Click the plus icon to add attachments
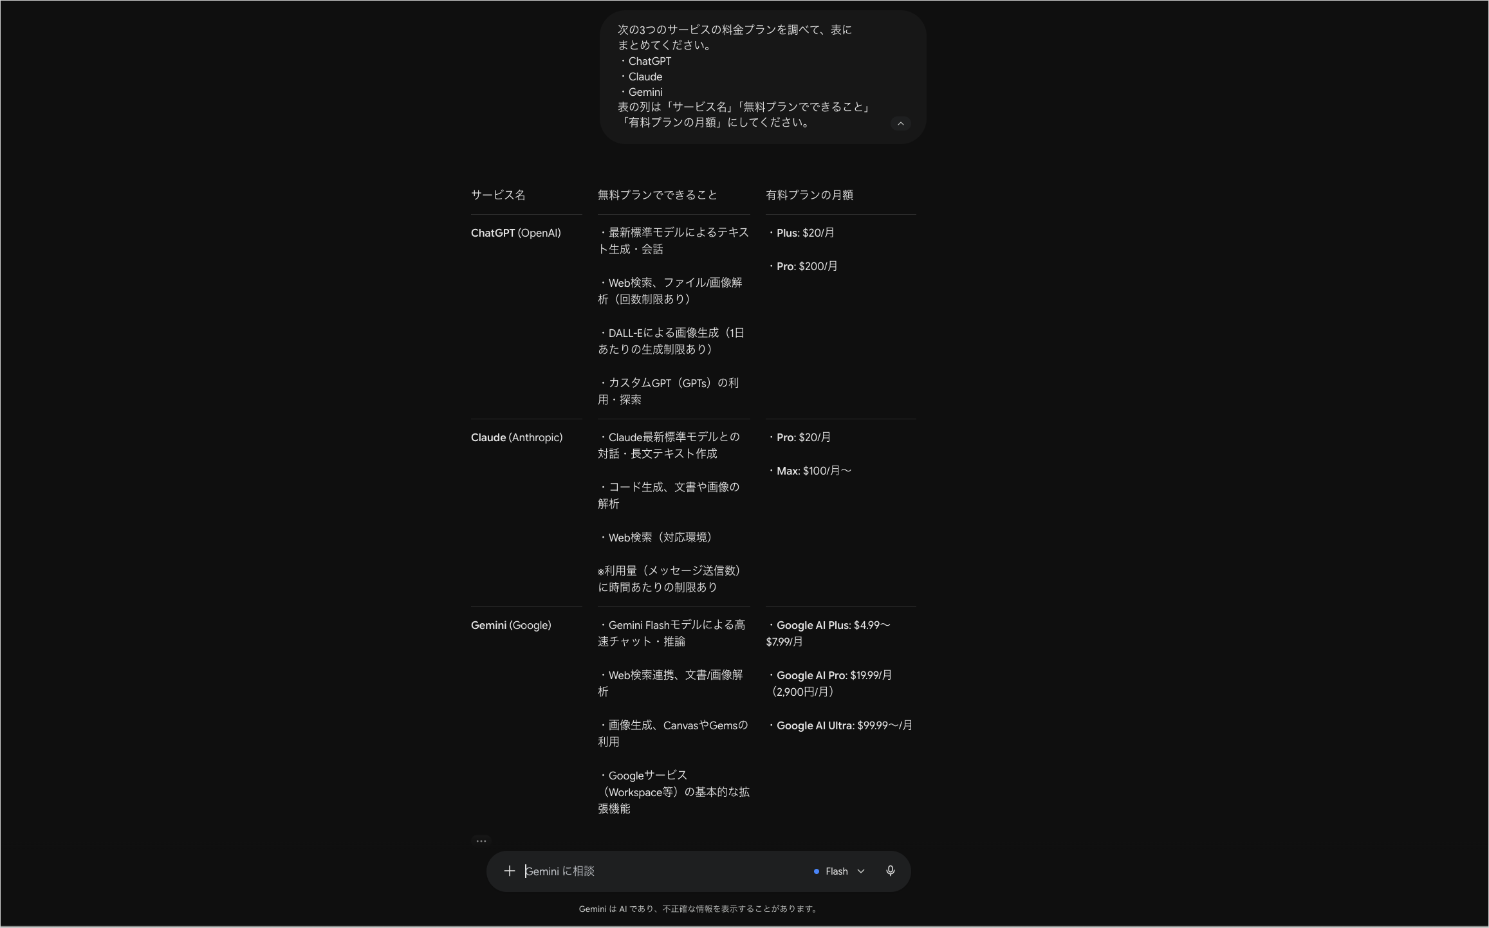 (509, 871)
